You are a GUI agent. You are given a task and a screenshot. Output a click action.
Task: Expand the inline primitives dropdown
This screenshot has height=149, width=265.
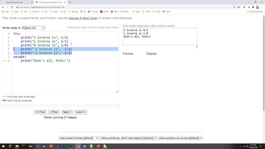click(128, 138)
